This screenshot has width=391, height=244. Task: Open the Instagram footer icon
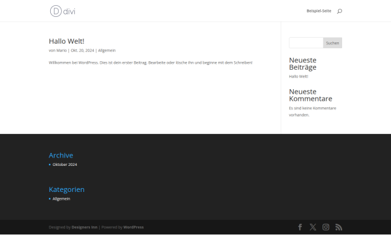coord(326,227)
